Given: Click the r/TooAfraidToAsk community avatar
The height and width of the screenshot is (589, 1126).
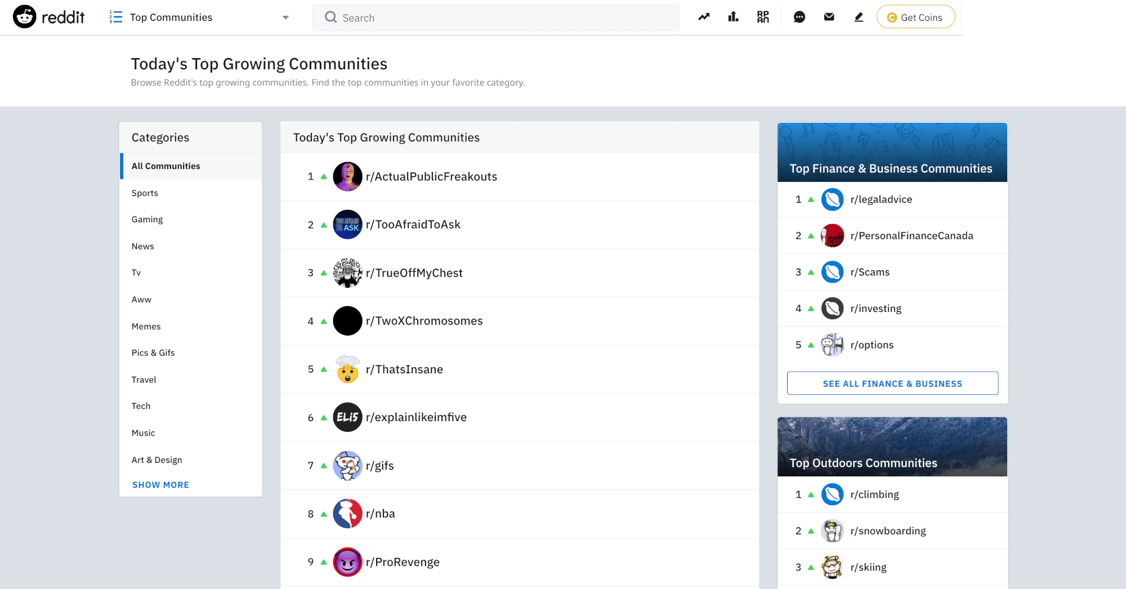Looking at the screenshot, I should 347,225.
